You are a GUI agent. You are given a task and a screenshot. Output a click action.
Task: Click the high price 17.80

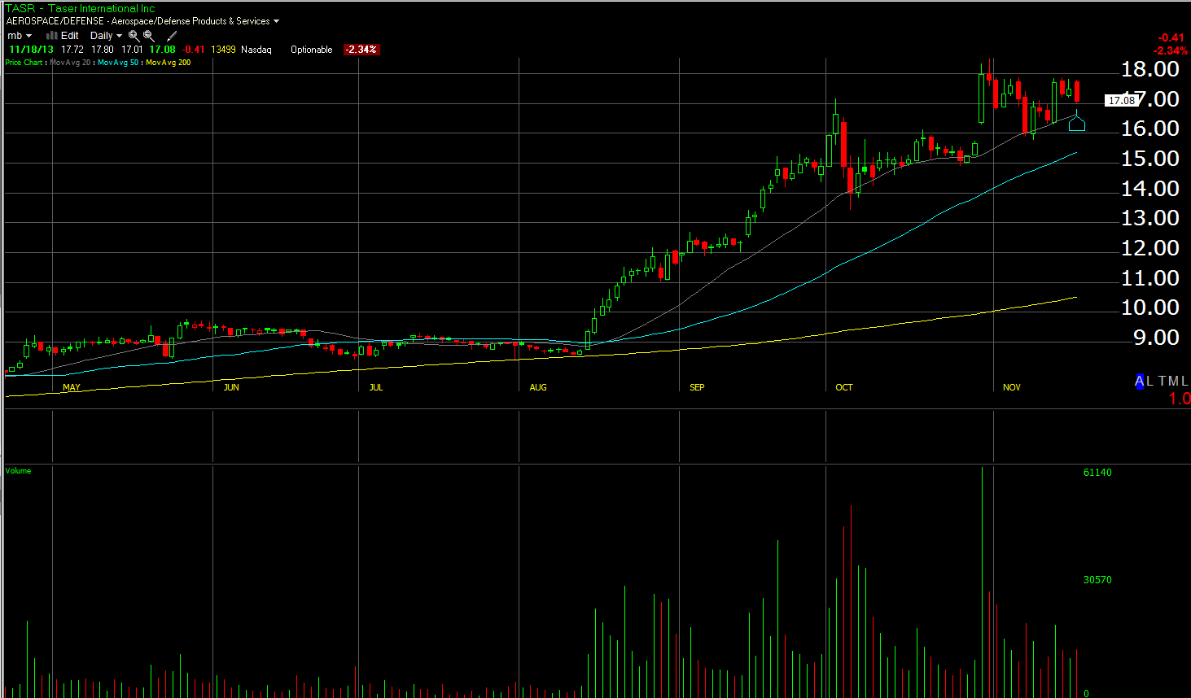pyautogui.click(x=103, y=50)
